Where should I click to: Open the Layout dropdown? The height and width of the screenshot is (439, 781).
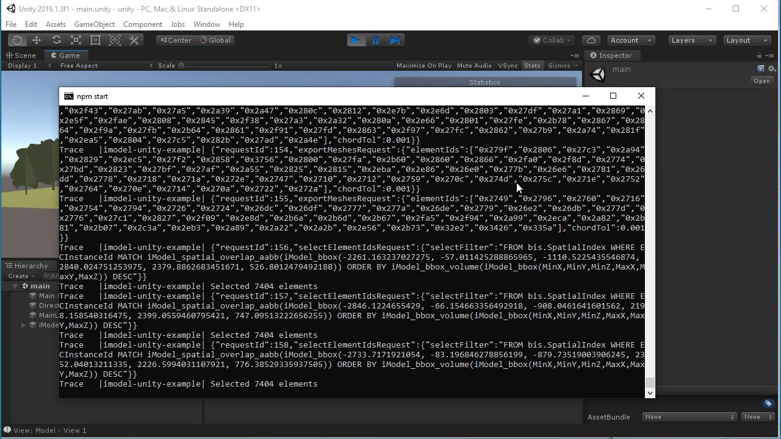pos(747,40)
